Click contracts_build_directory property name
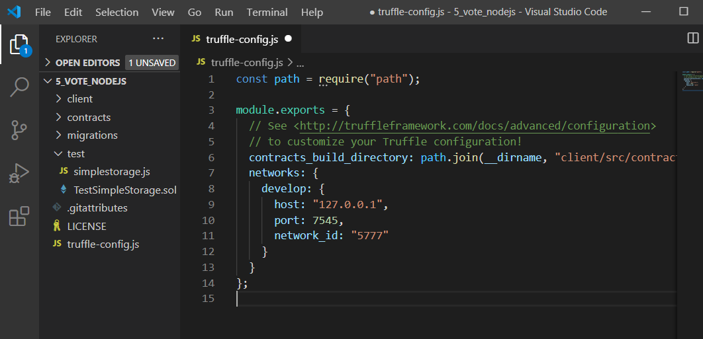This screenshot has width=703, height=339. [x=328, y=158]
